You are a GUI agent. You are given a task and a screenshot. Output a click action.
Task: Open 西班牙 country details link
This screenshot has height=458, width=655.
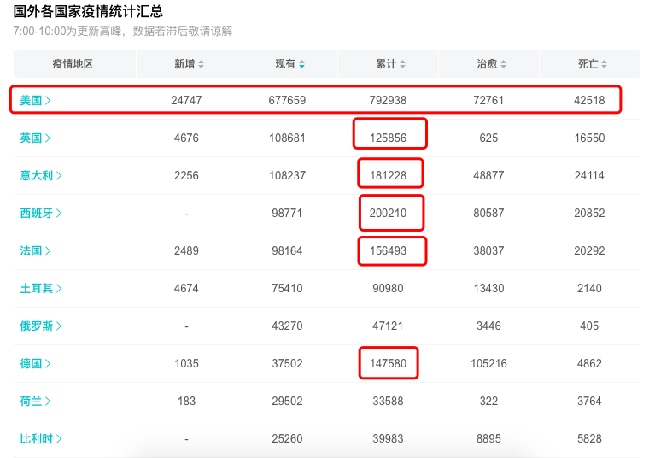click(41, 213)
